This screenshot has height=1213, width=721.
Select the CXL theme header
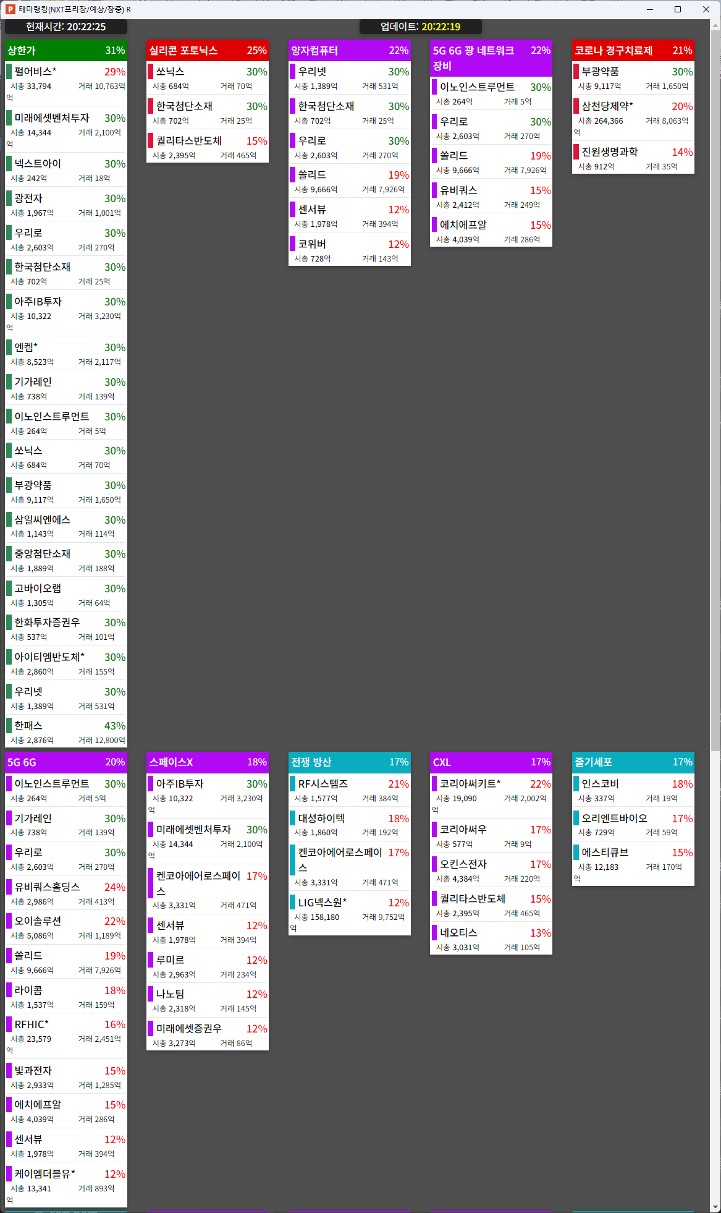pyautogui.click(x=491, y=762)
